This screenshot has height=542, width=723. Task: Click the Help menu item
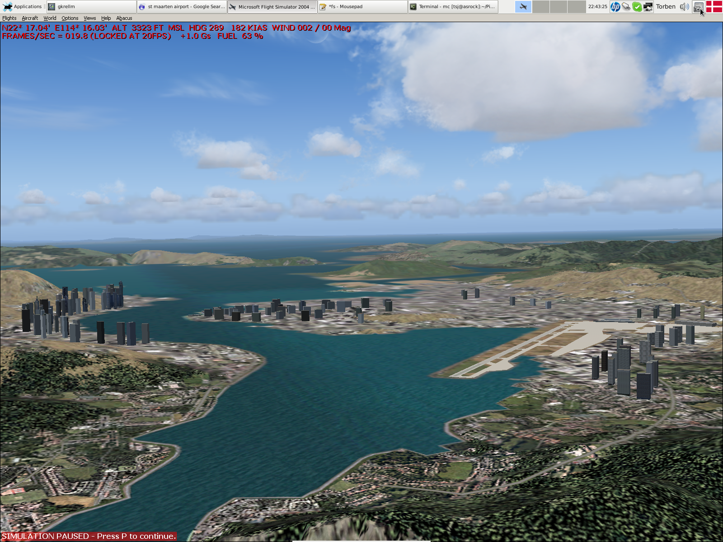pos(106,18)
